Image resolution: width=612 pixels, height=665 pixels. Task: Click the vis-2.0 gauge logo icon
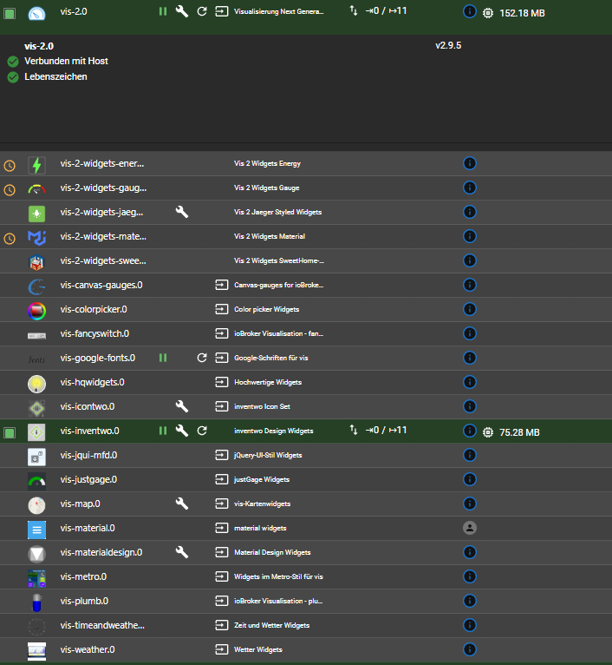point(36,13)
